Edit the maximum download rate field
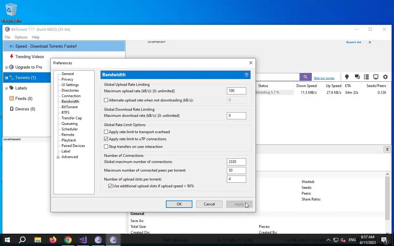Image resolution: width=394 pixels, height=246 pixels. 236,116
